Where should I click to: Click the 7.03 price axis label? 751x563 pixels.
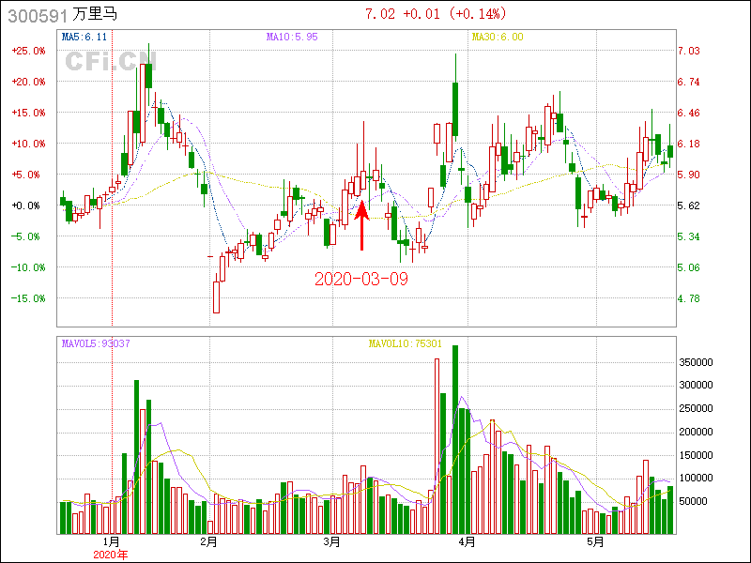(x=689, y=51)
